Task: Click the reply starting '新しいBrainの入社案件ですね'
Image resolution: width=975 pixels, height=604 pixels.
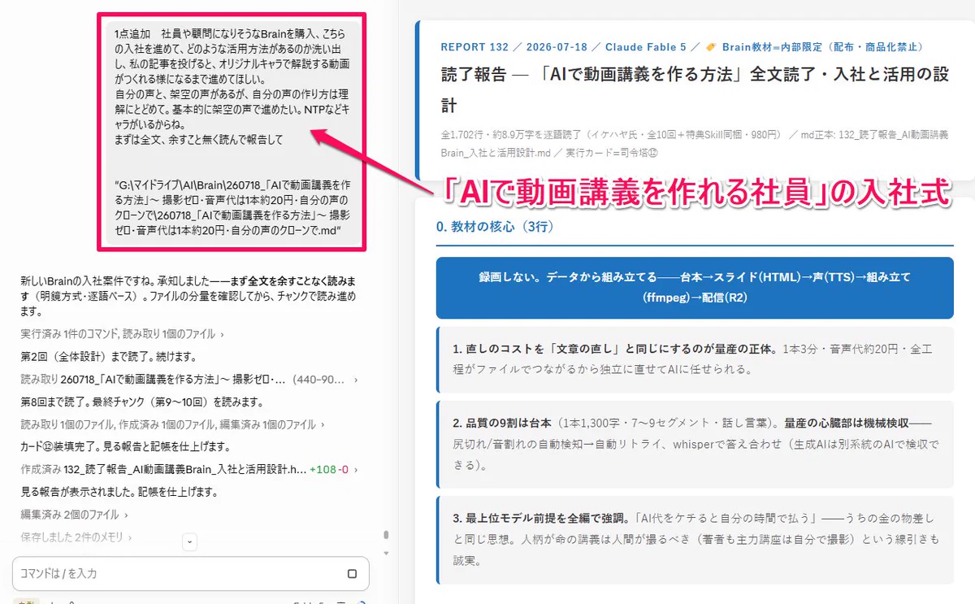Action: (x=188, y=296)
